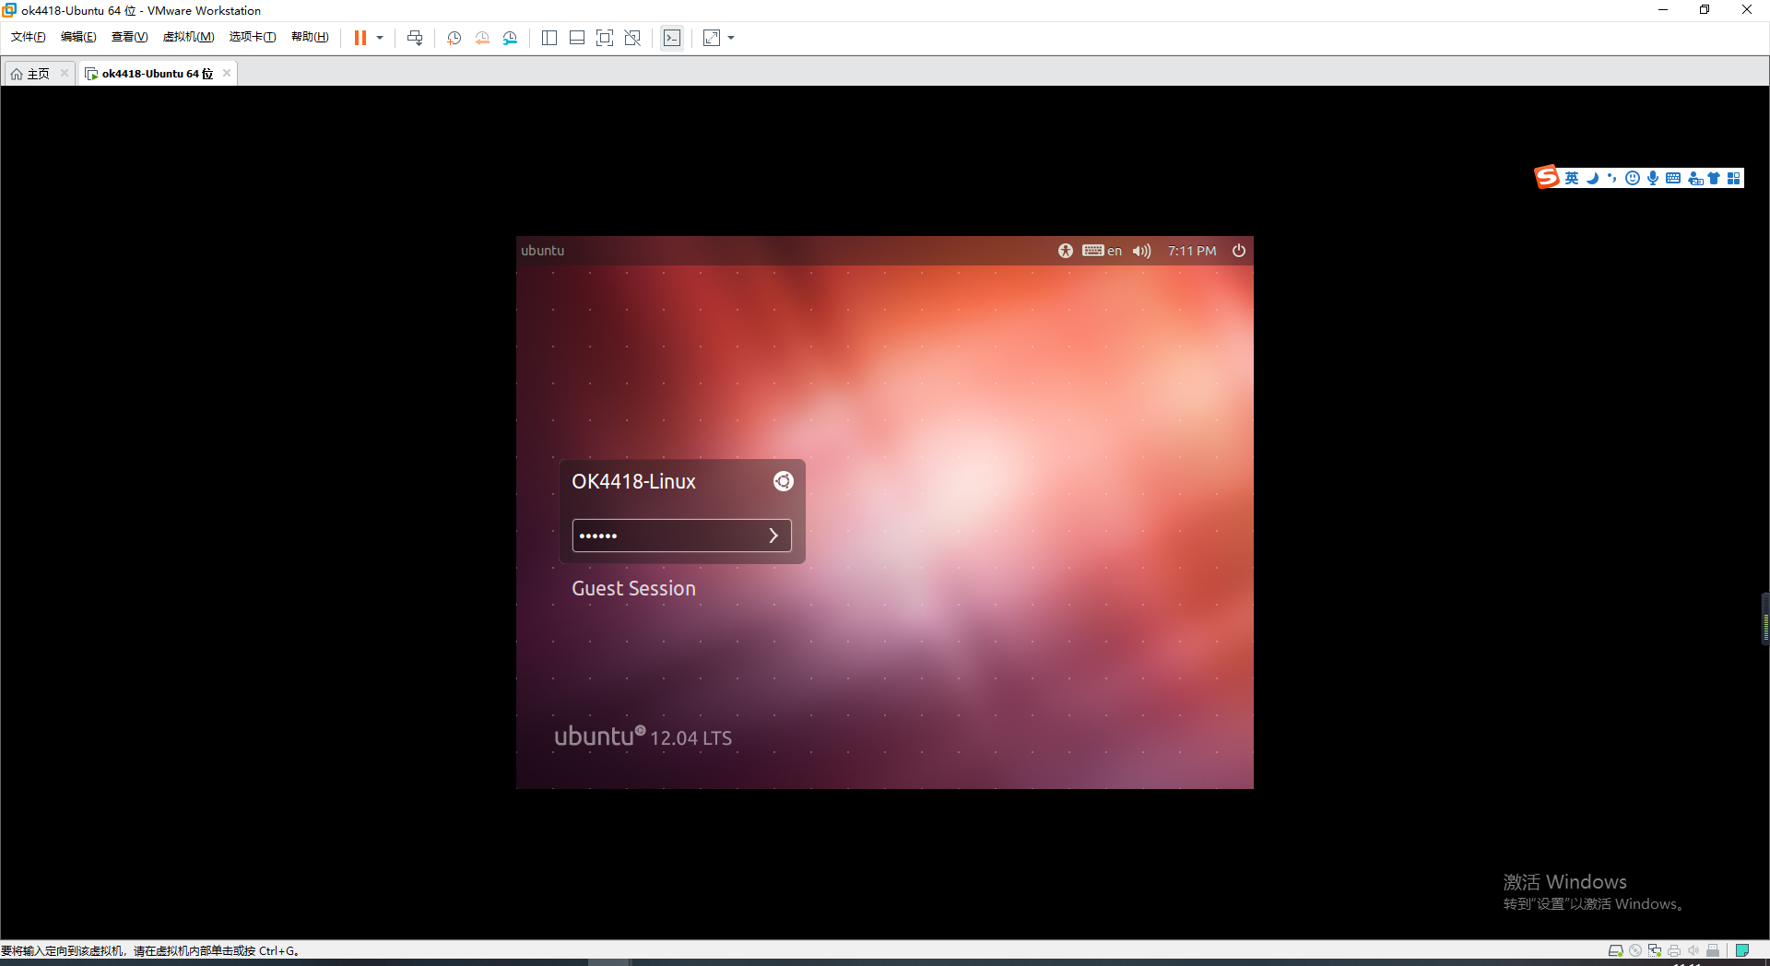The image size is (1770, 966).
Task: Submit the password with the arrow button
Action: tap(774, 536)
